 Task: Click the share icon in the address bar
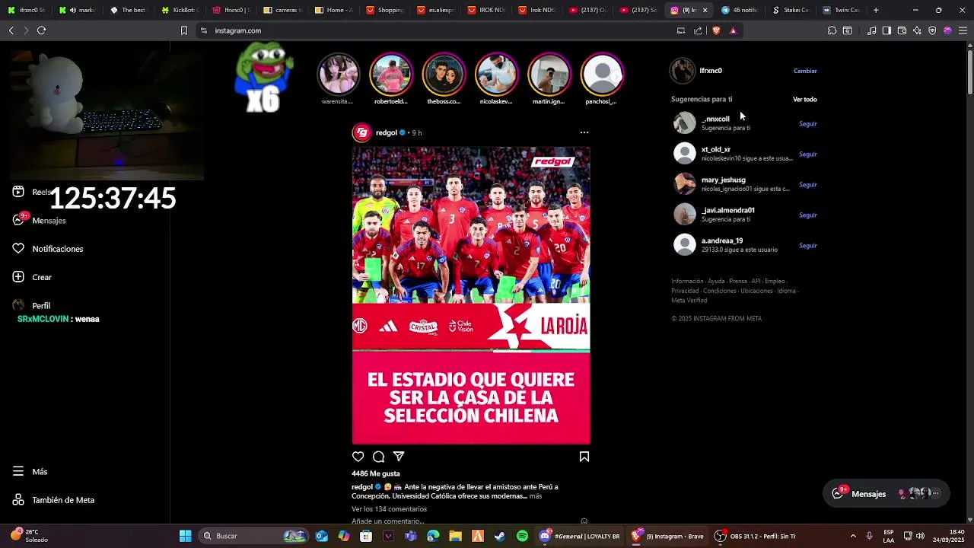(x=698, y=30)
